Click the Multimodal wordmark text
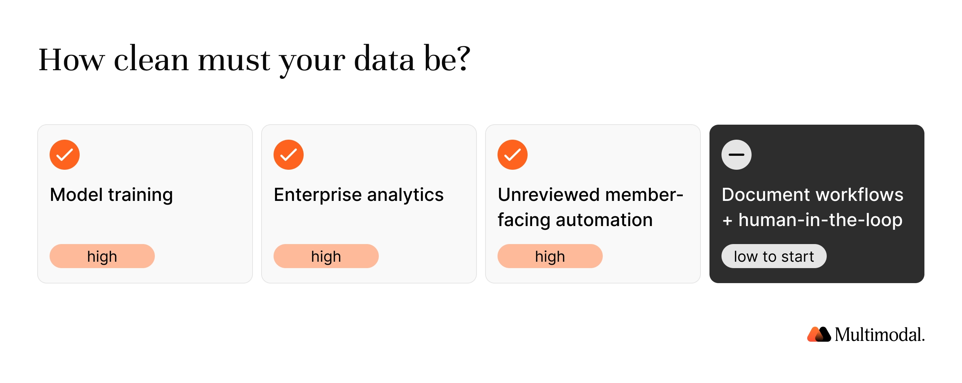Viewport: 962px width, 383px height. tap(880, 334)
